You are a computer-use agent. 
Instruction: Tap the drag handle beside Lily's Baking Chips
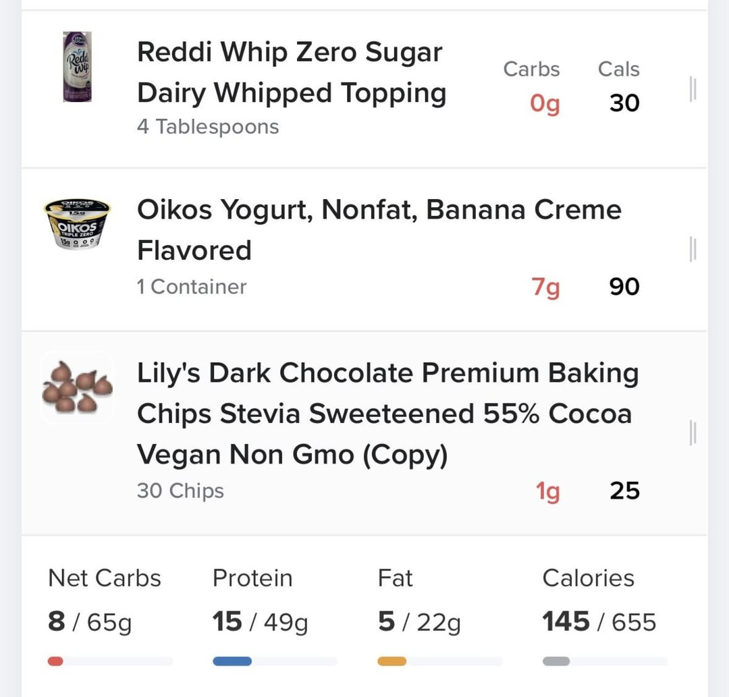(693, 433)
